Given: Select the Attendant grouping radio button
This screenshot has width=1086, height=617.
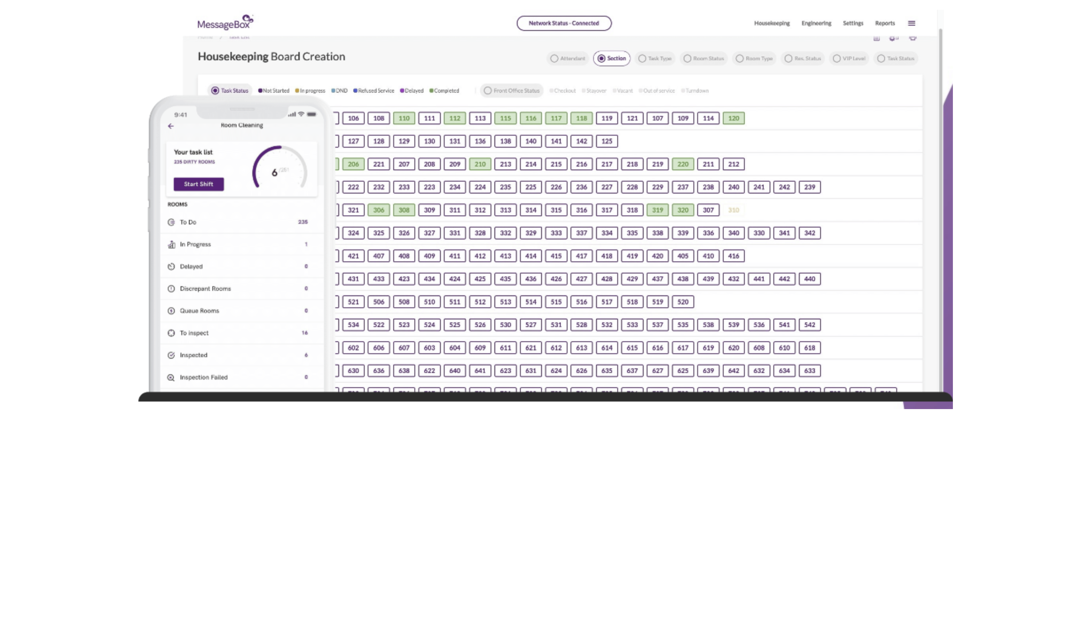Looking at the screenshot, I should click(x=554, y=58).
